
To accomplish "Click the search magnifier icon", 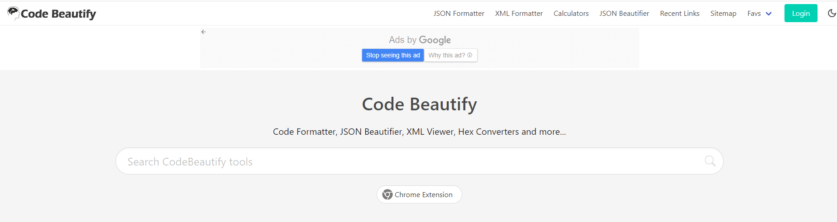I will (x=710, y=161).
